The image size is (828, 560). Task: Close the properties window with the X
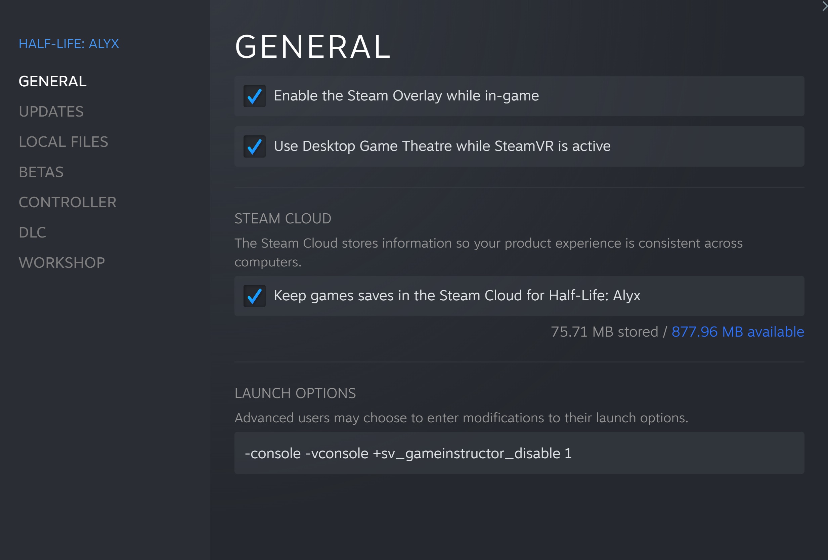[824, 6]
